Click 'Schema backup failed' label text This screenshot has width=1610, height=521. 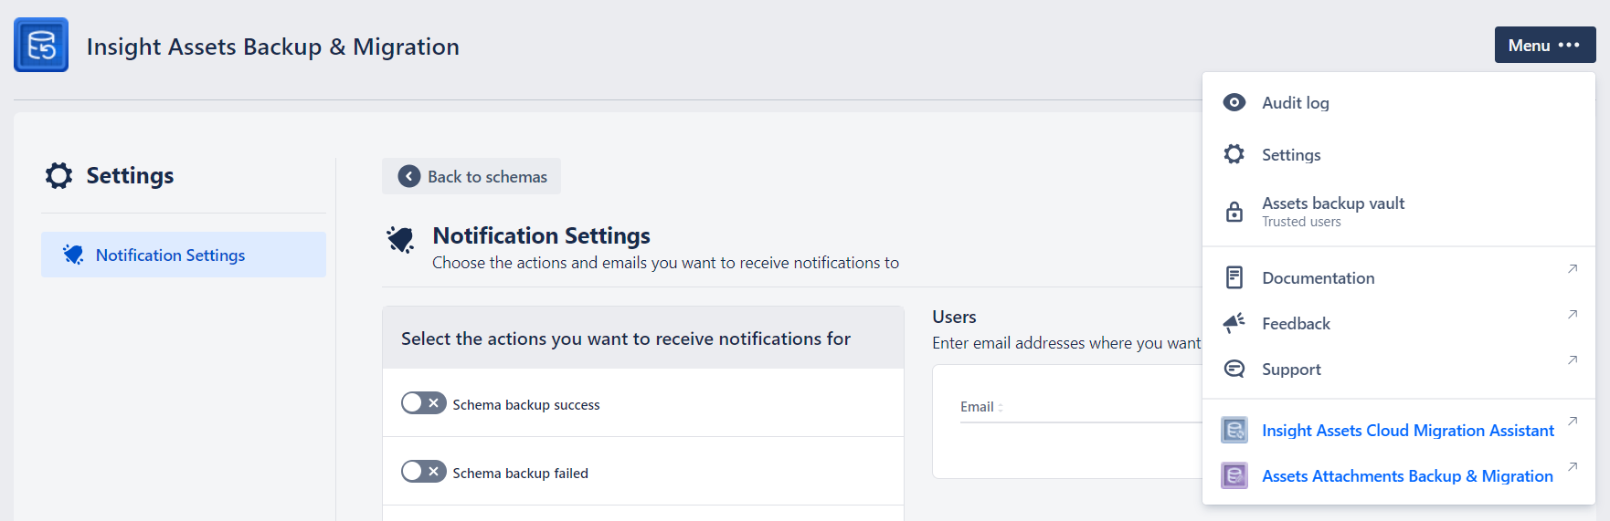520,474
